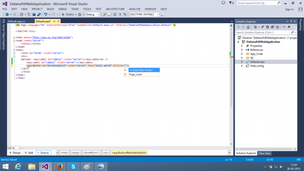The height and width of the screenshot is (171, 304).
Task: Click Collapse All icon in Solution Explorer
Action: coord(272,27)
